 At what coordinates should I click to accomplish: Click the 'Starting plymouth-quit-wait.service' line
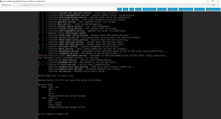click(91, 67)
